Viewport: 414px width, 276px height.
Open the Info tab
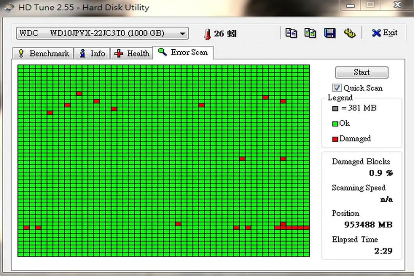pyautogui.click(x=93, y=53)
